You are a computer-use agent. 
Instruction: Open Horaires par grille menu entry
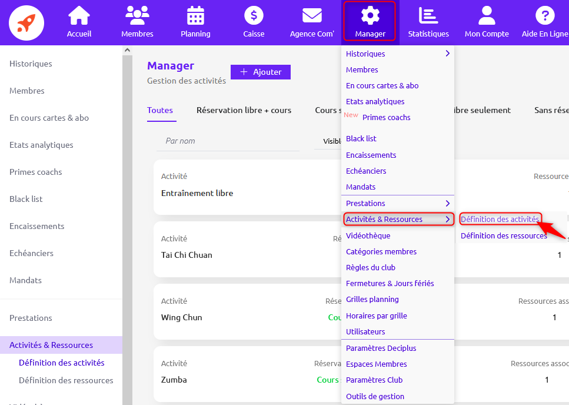pyautogui.click(x=377, y=316)
